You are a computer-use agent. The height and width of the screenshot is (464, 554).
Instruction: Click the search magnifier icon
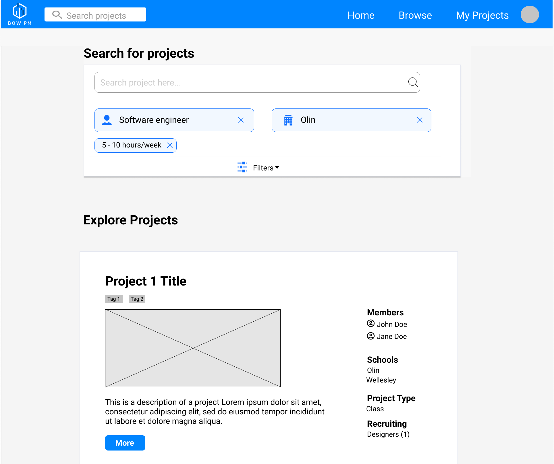coord(413,82)
